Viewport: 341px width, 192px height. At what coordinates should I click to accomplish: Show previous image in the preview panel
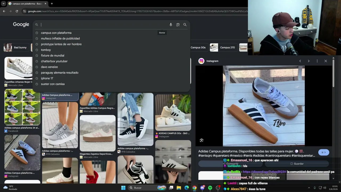point(300,61)
